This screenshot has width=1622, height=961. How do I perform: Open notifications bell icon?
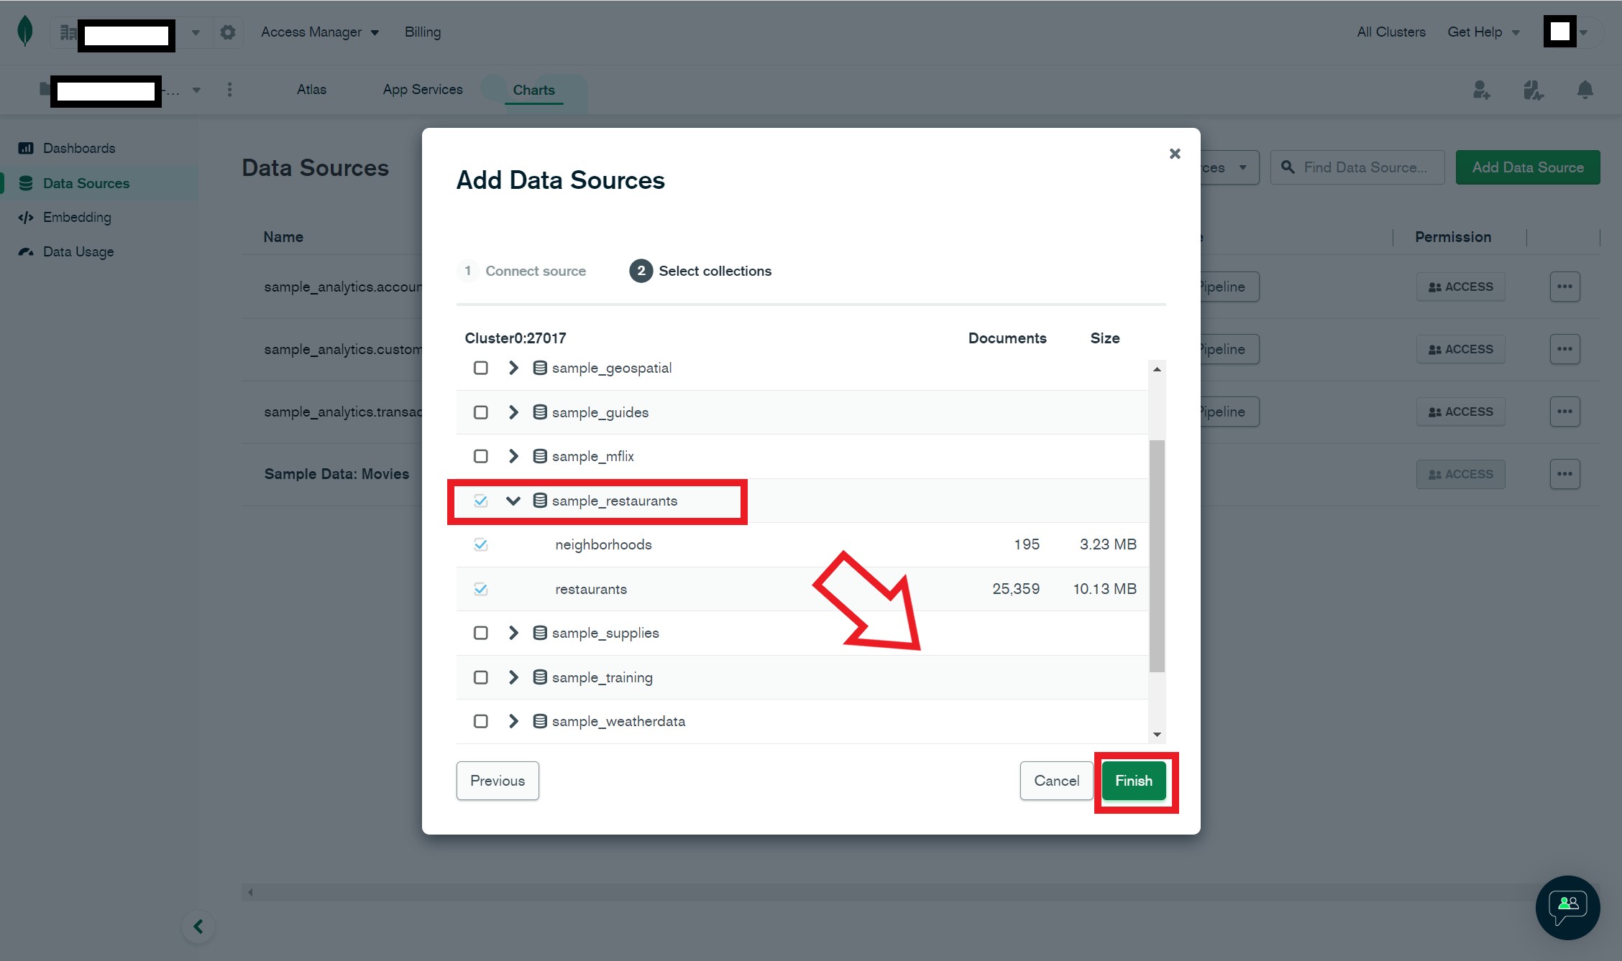pos(1585,90)
